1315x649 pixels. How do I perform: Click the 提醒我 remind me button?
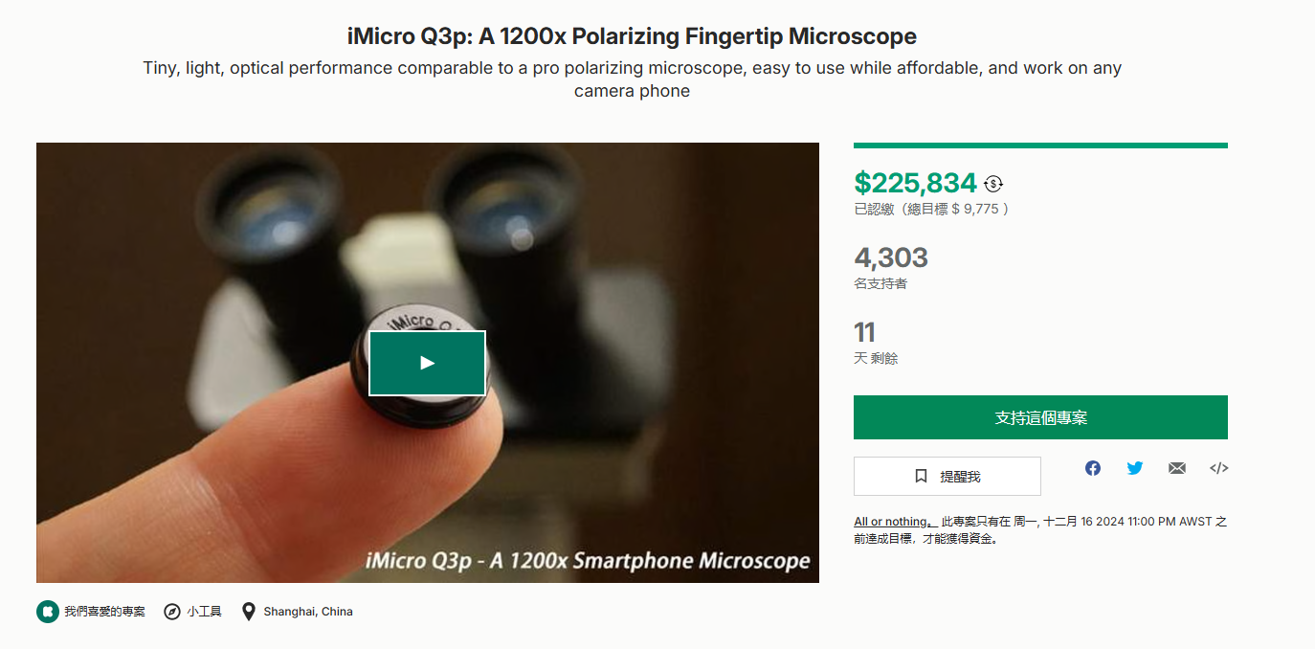(x=947, y=476)
